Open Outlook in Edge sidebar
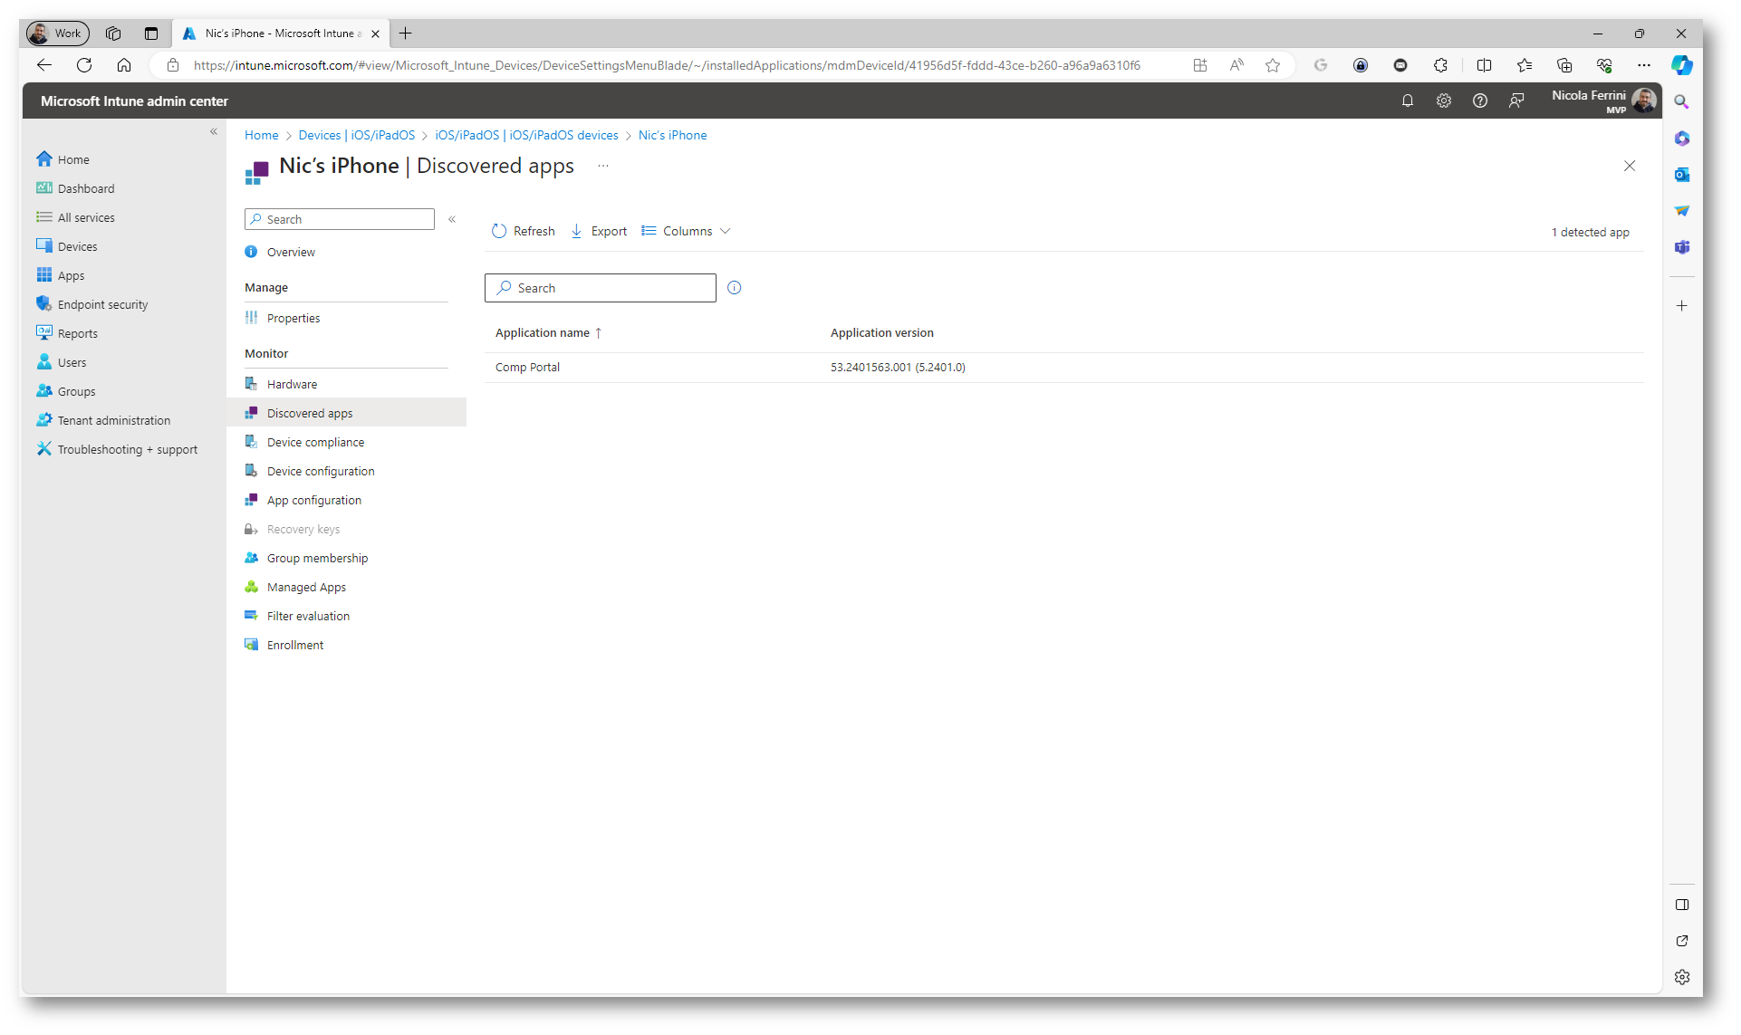The width and height of the screenshot is (1741, 1035). [x=1682, y=175]
